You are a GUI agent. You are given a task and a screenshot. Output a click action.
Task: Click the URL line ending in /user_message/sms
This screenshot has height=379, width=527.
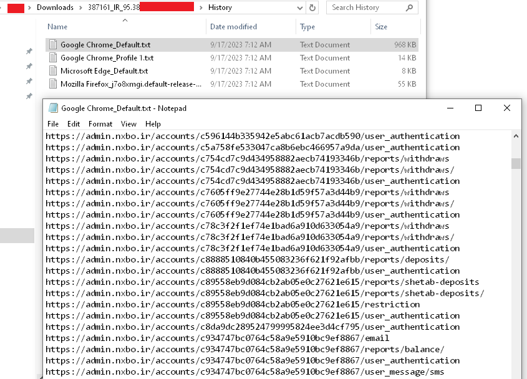(244, 372)
